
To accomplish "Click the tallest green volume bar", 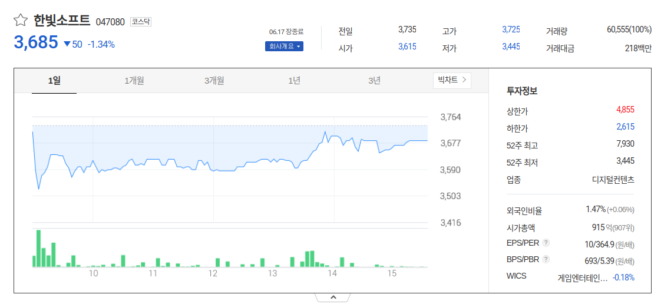I will pos(38,249).
